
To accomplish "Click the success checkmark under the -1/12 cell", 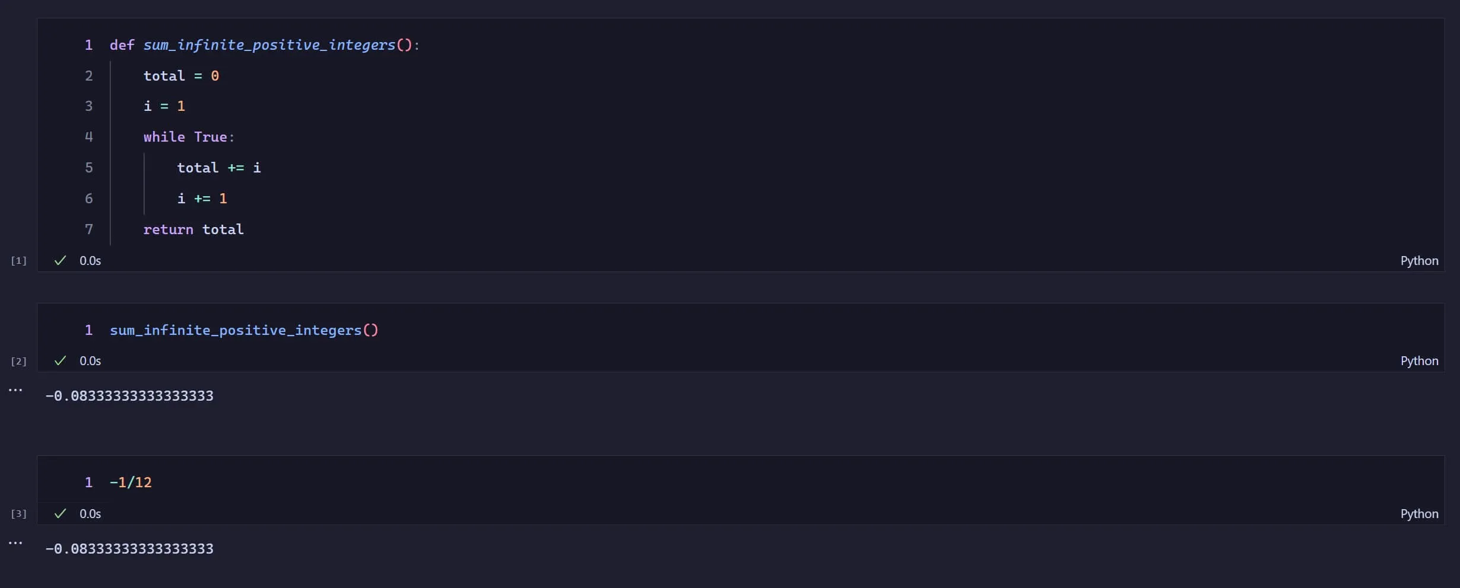I will tap(60, 514).
